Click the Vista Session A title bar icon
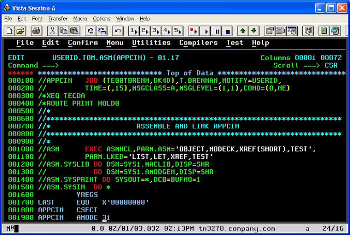This screenshot has width=350, height=235. 7,8
